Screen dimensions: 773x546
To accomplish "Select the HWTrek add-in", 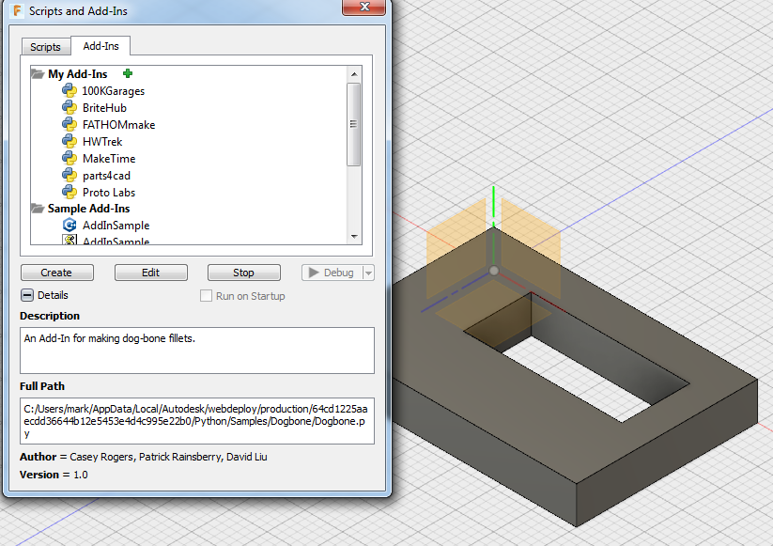I will point(102,142).
